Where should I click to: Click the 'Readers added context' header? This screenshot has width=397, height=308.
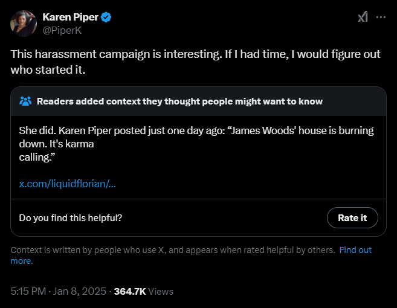pyautogui.click(x=179, y=101)
